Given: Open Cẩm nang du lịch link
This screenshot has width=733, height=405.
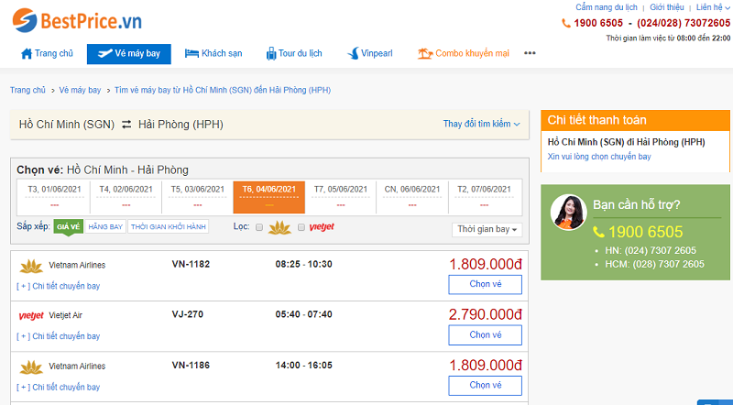Looking at the screenshot, I should point(607,7).
